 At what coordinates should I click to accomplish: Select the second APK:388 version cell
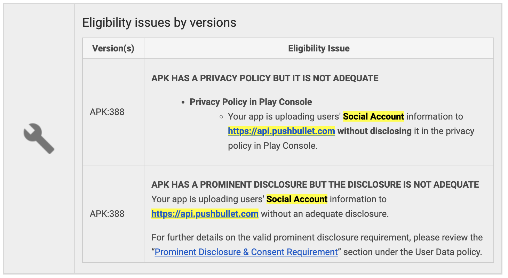click(107, 214)
